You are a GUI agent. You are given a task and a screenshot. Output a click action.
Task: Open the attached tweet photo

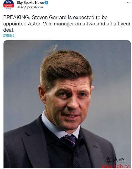(x=67, y=104)
